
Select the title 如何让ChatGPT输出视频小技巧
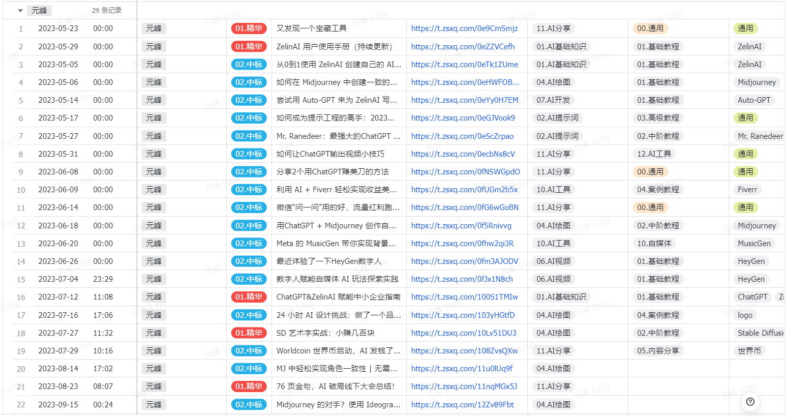tap(330, 154)
